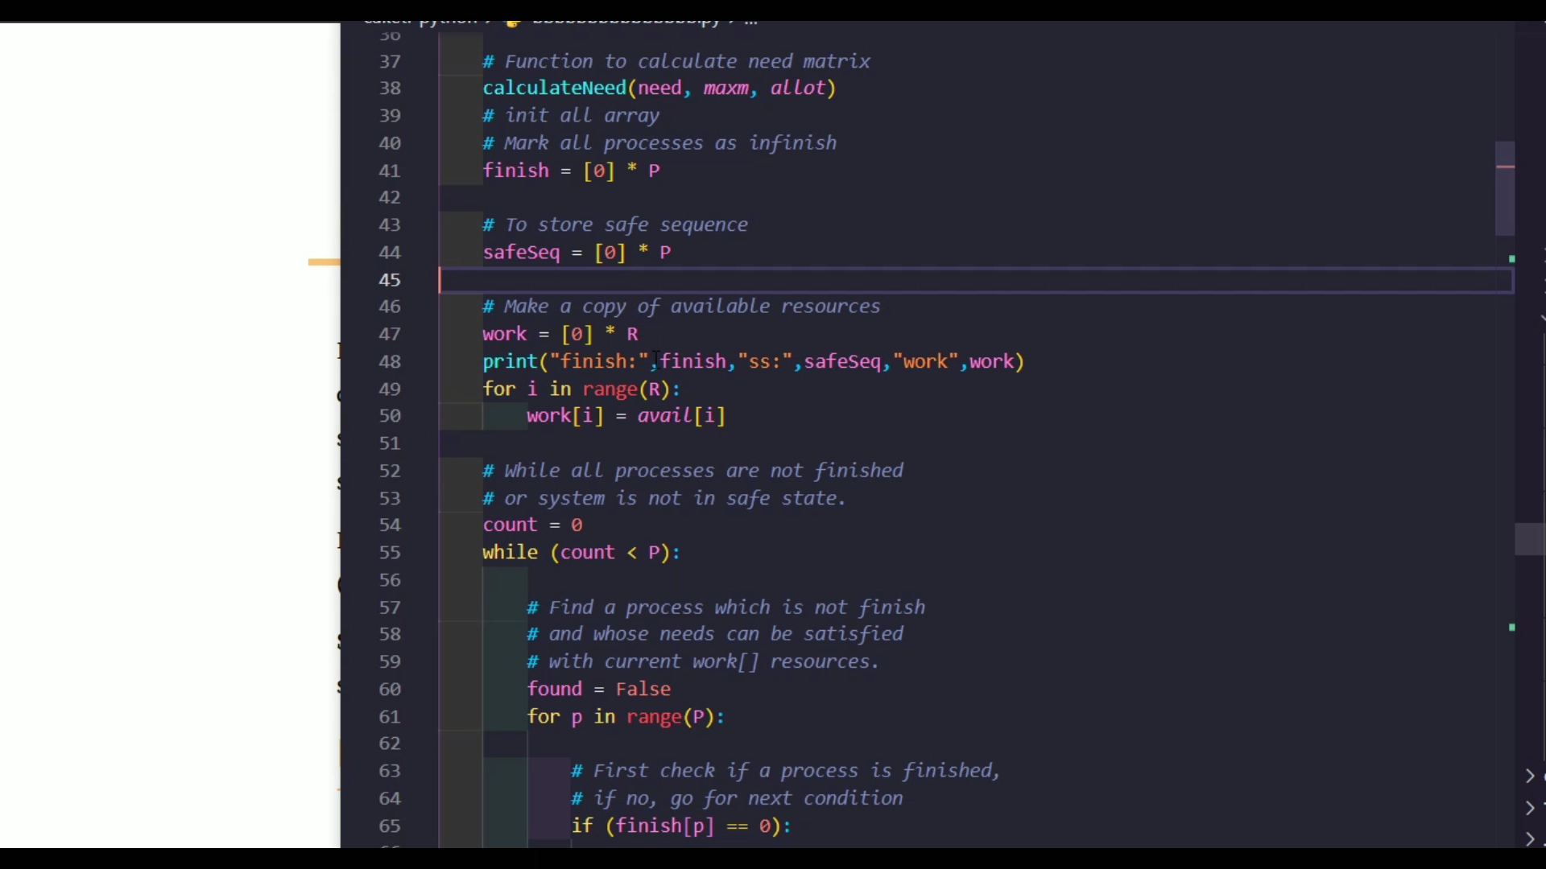Click the 'allot' argument on line 38
The image size is (1546, 869).
point(798,89)
